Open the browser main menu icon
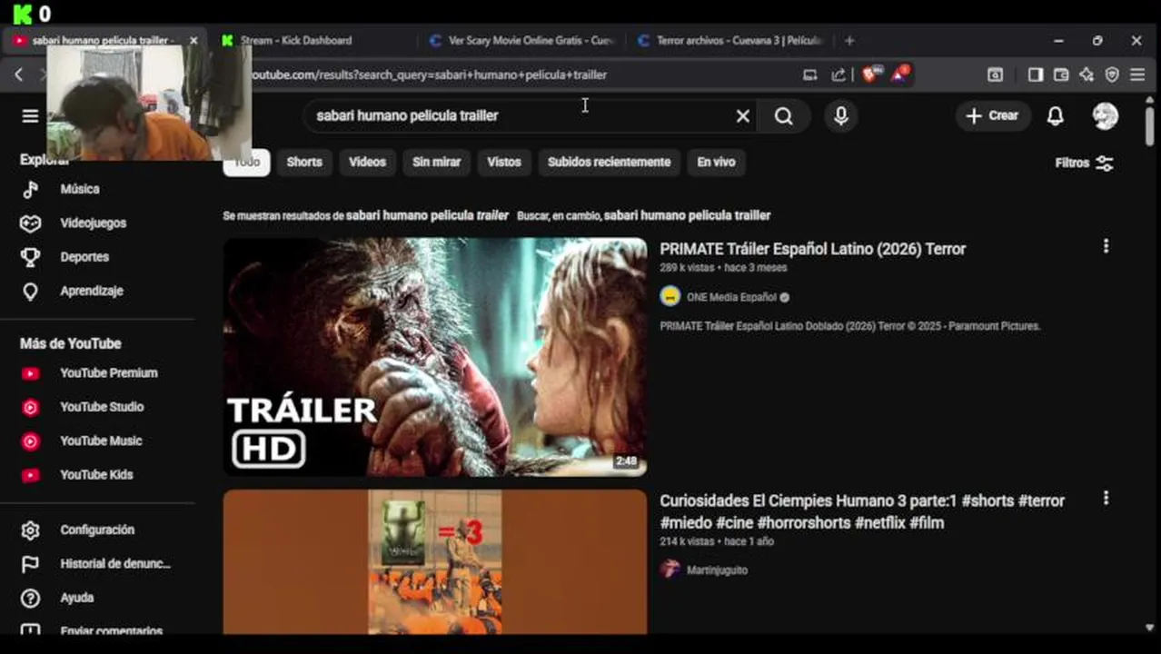The image size is (1161, 654). [x=1137, y=74]
